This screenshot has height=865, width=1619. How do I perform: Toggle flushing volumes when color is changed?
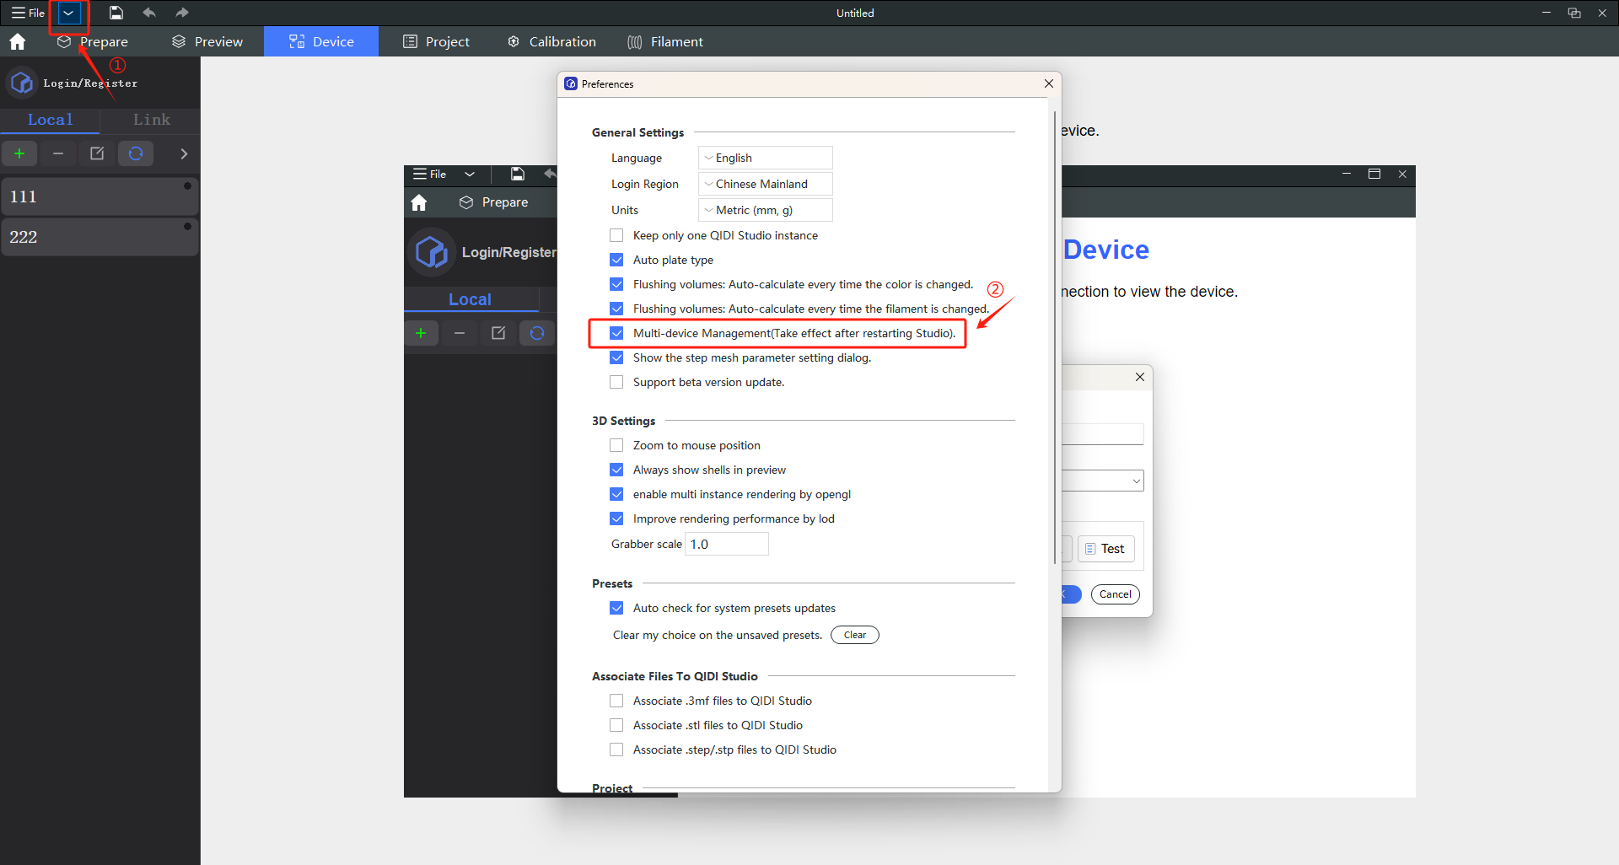[616, 284]
